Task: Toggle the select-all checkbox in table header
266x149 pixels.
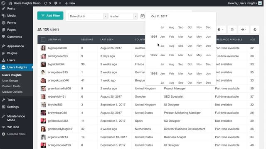Action: [43, 40]
